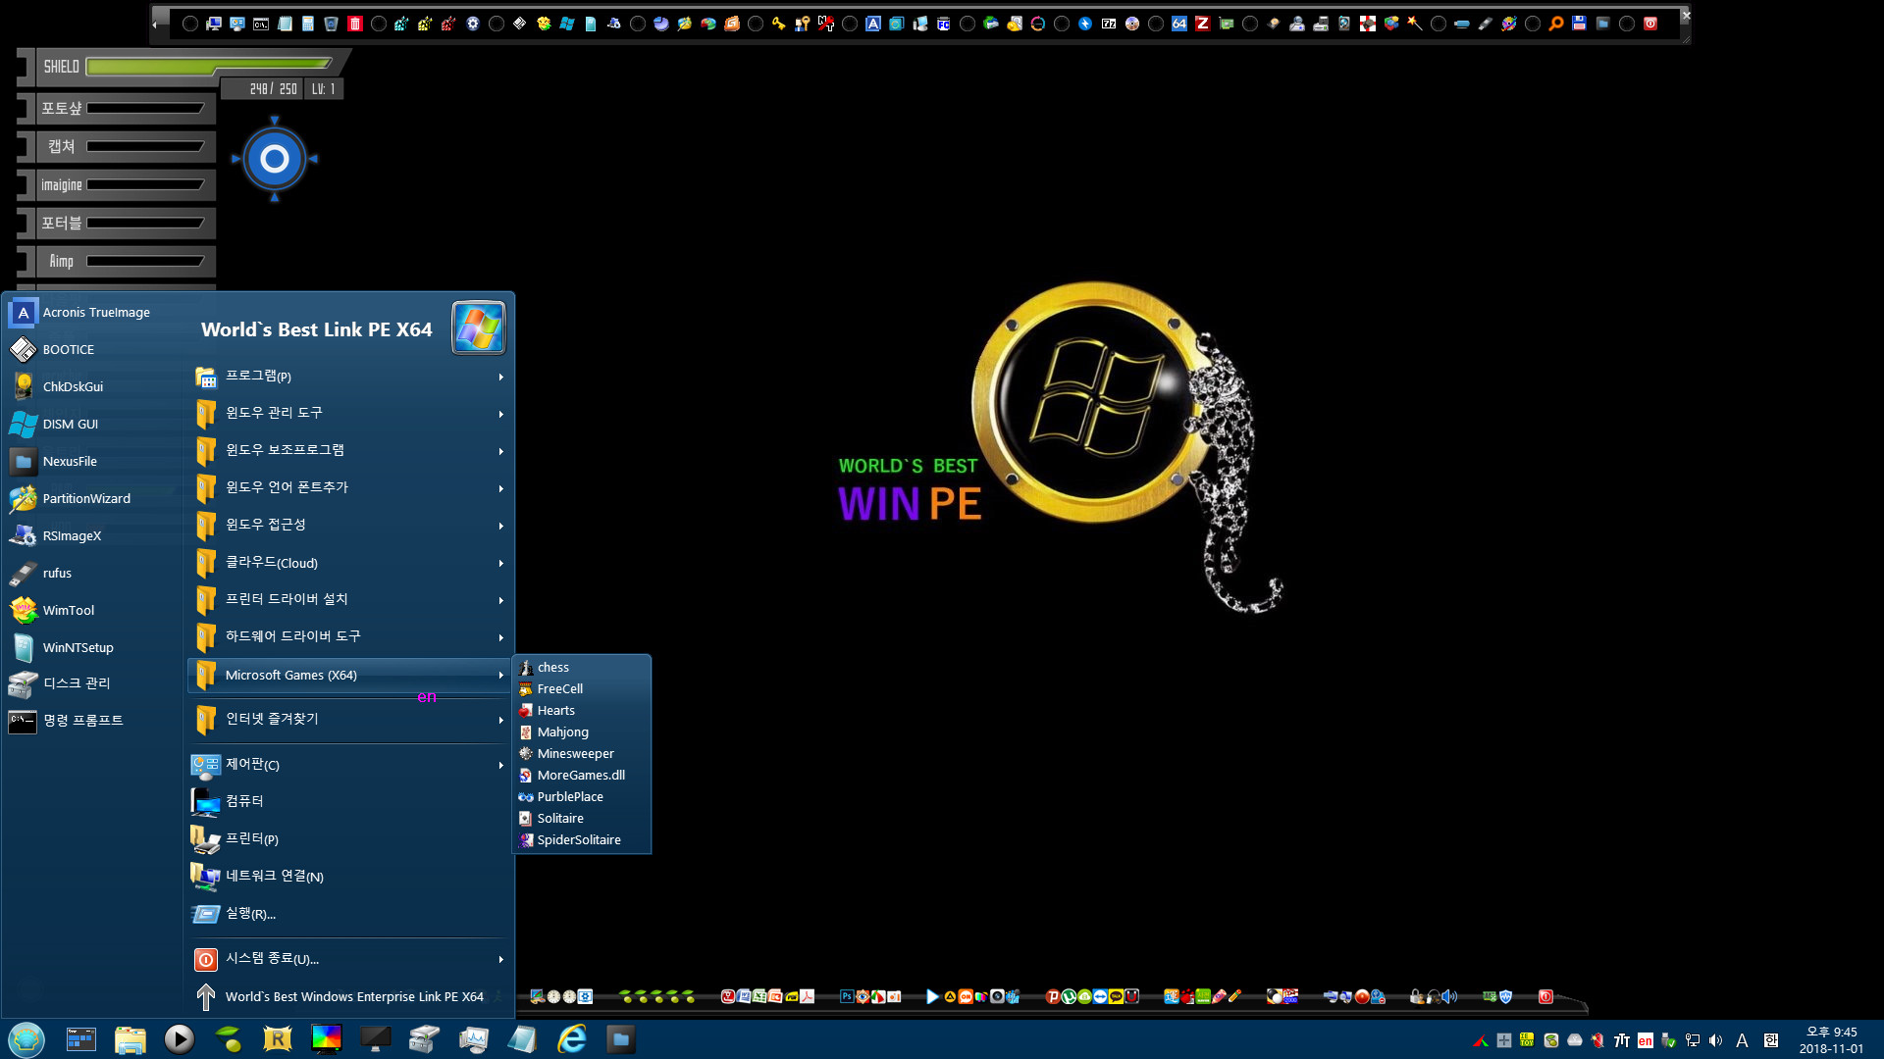Expand the 윈도우 보조프로그램 submenu arrow
Viewport: 1884px width, 1059px height.
pyautogui.click(x=500, y=451)
